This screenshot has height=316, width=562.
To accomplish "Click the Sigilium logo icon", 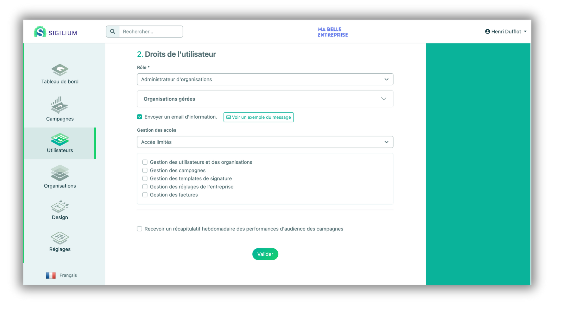I will click(40, 32).
